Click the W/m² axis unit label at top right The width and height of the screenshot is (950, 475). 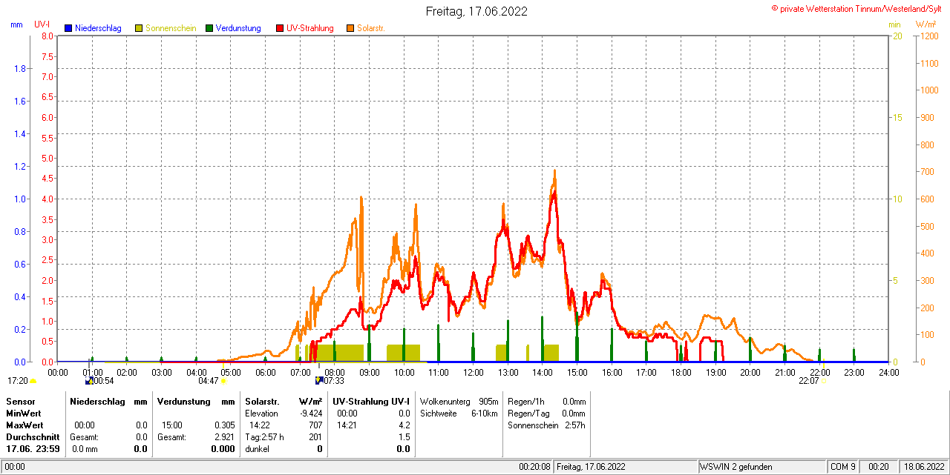click(x=926, y=24)
